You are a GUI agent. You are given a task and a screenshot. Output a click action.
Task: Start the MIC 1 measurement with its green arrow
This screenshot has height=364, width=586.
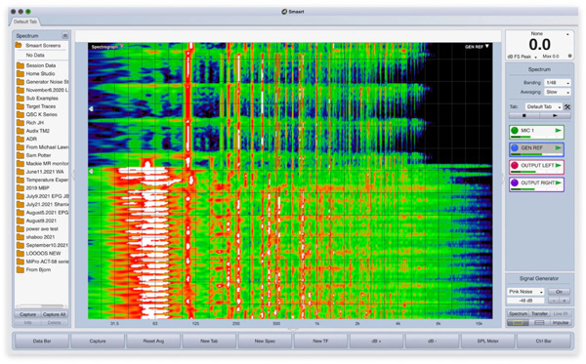point(558,131)
